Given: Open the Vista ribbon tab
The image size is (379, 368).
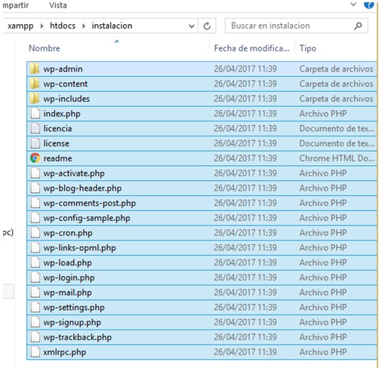Looking at the screenshot, I should 58,5.
